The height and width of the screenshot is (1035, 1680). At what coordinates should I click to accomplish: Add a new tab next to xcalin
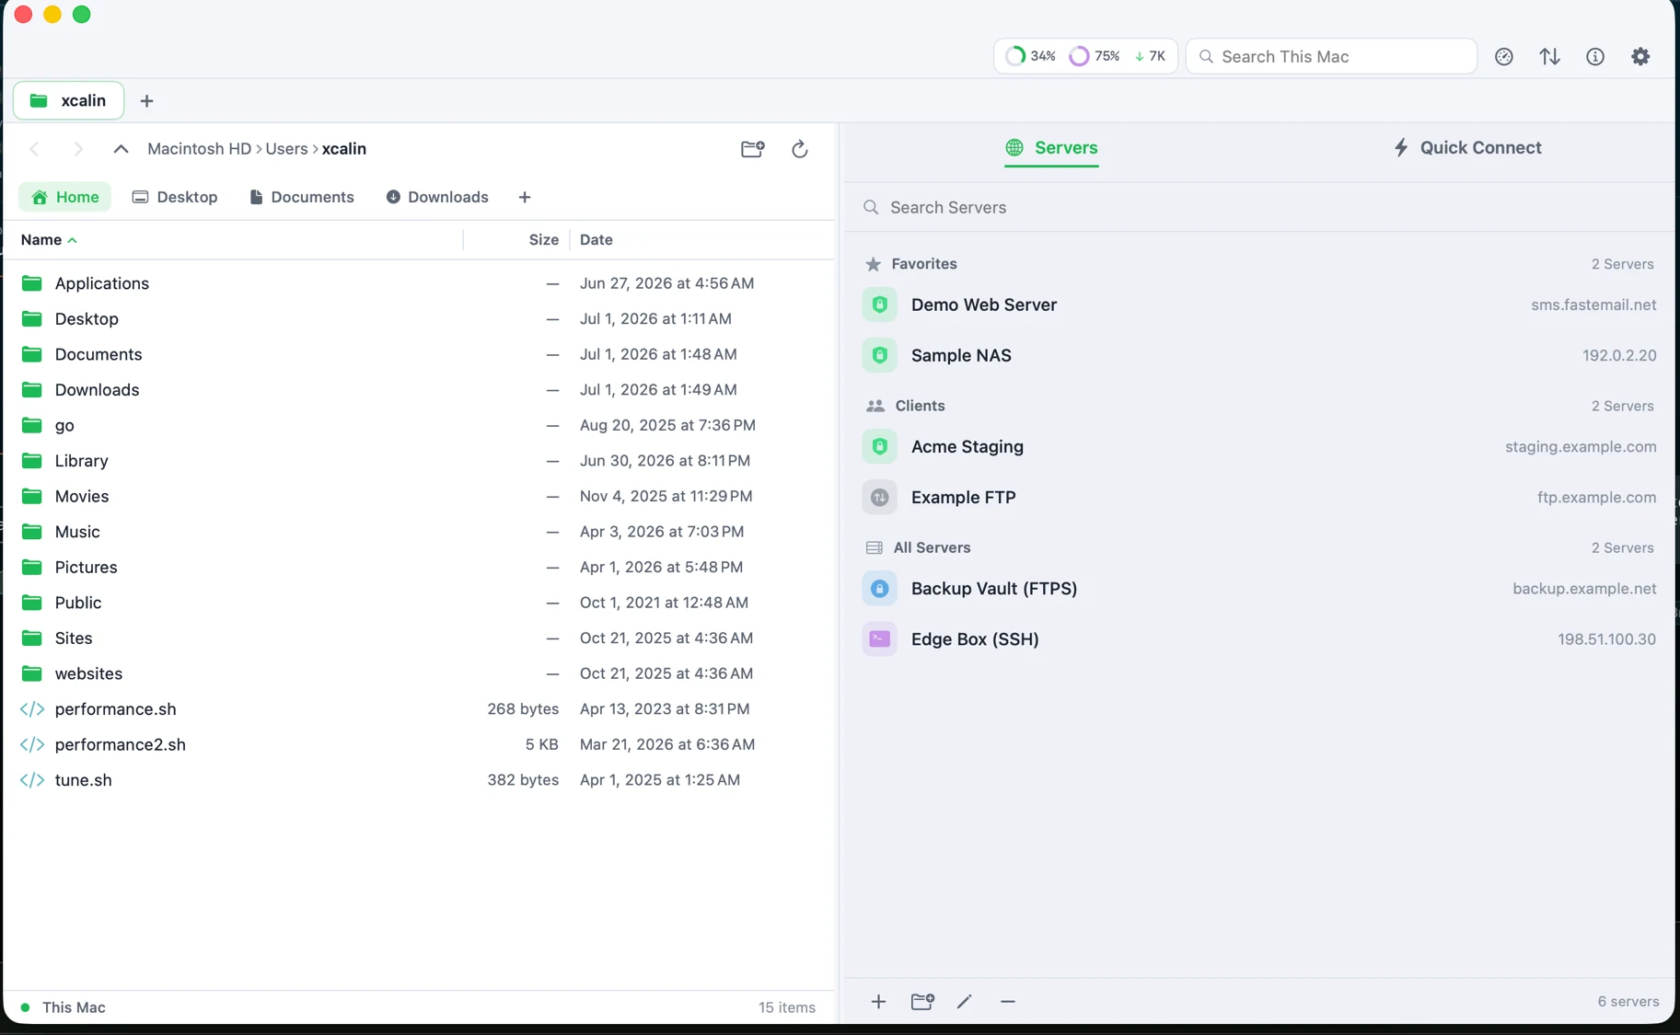pyautogui.click(x=146, y=101)
